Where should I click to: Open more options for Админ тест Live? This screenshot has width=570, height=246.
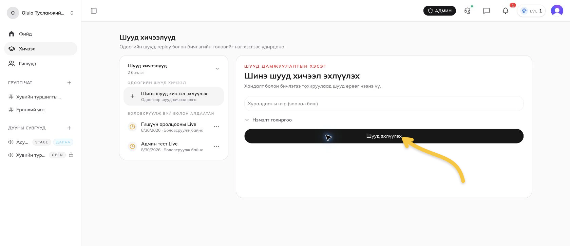point(216,147)
